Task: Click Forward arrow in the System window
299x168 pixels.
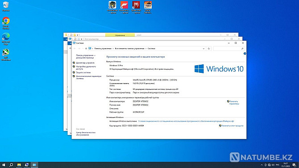Action: (79, 49)
